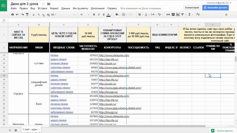The width and height of the screenshot is (237, 133).
Task: Open the Дополнения menu
Action: point(97,8)
